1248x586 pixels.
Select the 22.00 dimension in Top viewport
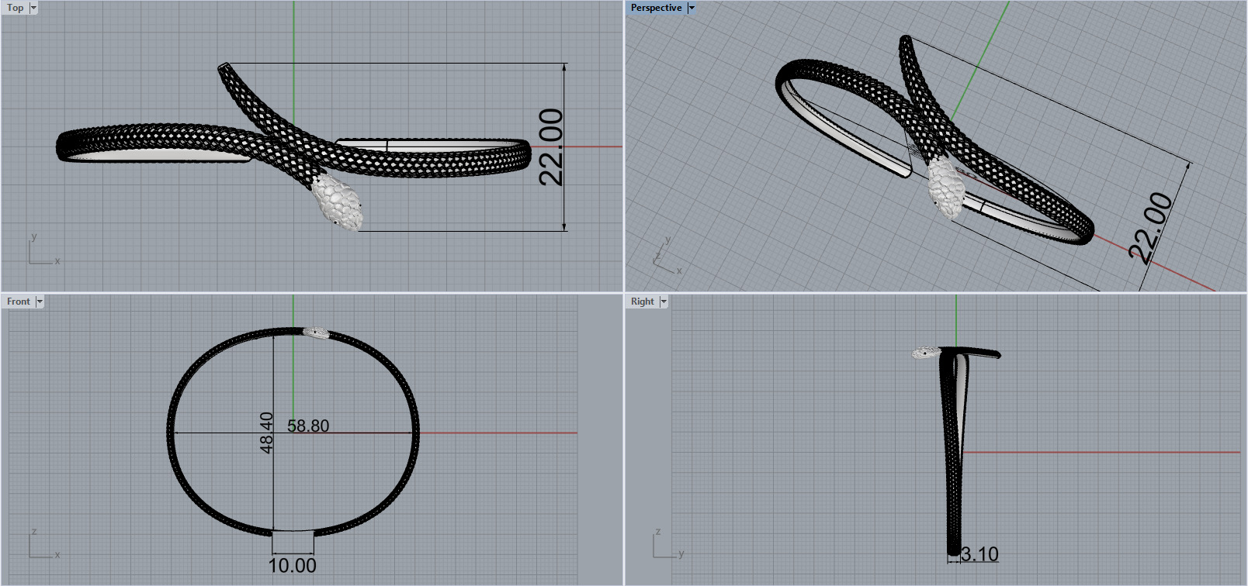pyautogui.click(x=551, y=147)
